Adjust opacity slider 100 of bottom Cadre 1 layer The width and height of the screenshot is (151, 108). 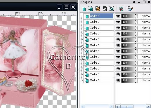pos(128,80)
